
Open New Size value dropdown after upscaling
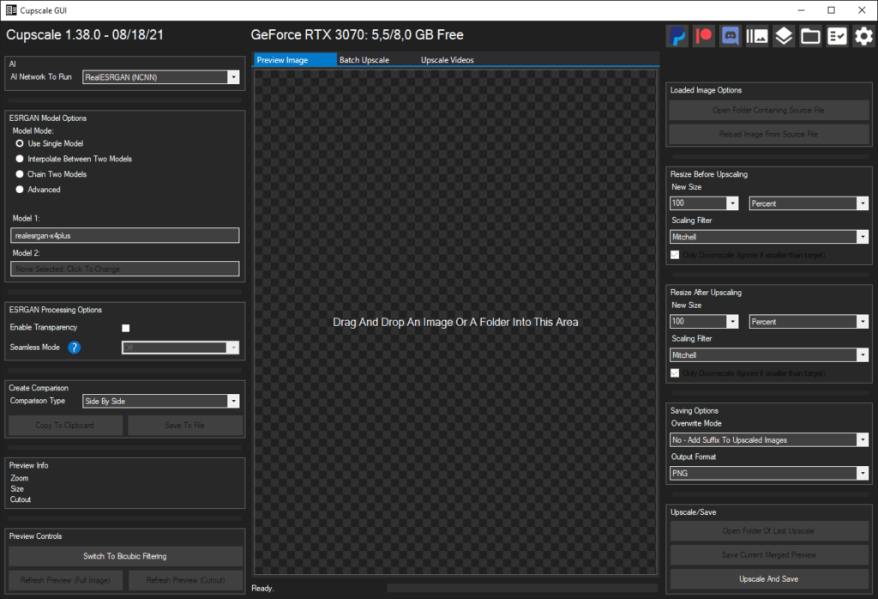704,322
